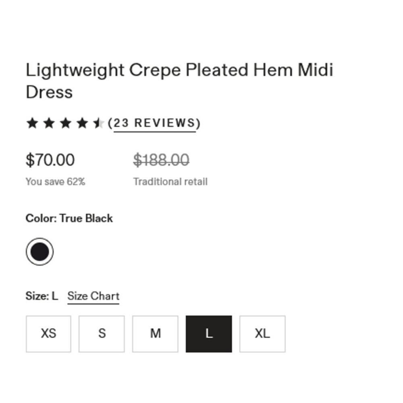Click the third rating star

65,123
